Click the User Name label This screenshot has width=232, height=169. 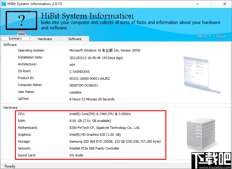click(x=26, y=92)
